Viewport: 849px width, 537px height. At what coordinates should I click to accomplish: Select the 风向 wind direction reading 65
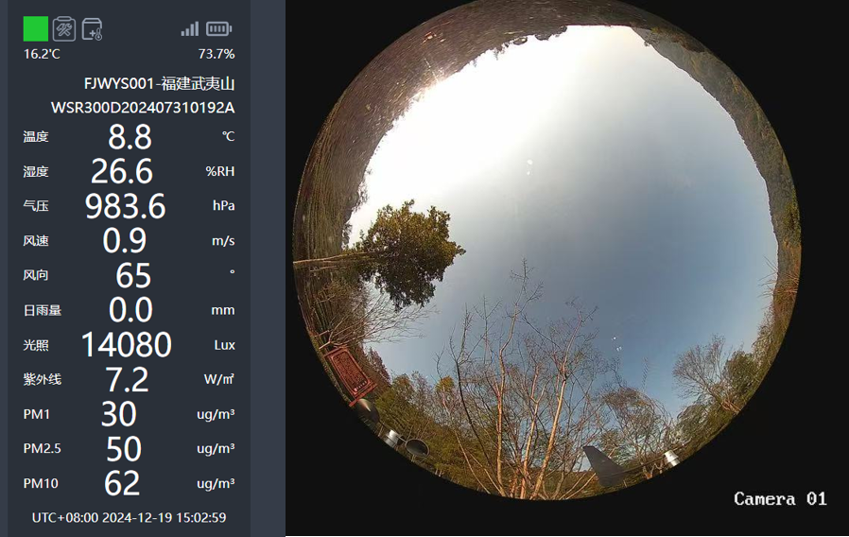pyautogui.click(x=133, y=275)
